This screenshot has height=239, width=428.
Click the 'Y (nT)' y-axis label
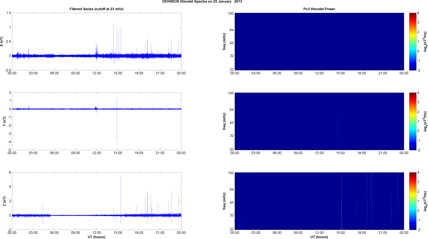tap(4, 121)
